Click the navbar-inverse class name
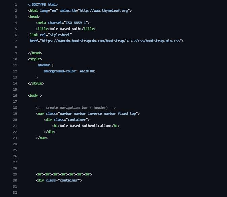Viewport: 227px width, 197px height. (88, 113)
